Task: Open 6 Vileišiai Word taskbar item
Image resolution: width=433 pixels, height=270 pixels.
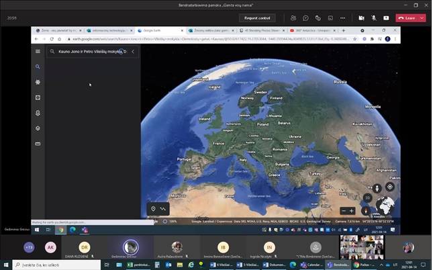Action: [222, 265]
